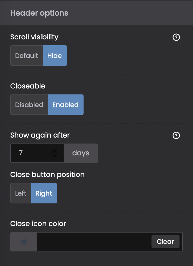Choose Enabled under Closeable
The height and width of the screenshot is (266, 193).
[x=66, y=105]
